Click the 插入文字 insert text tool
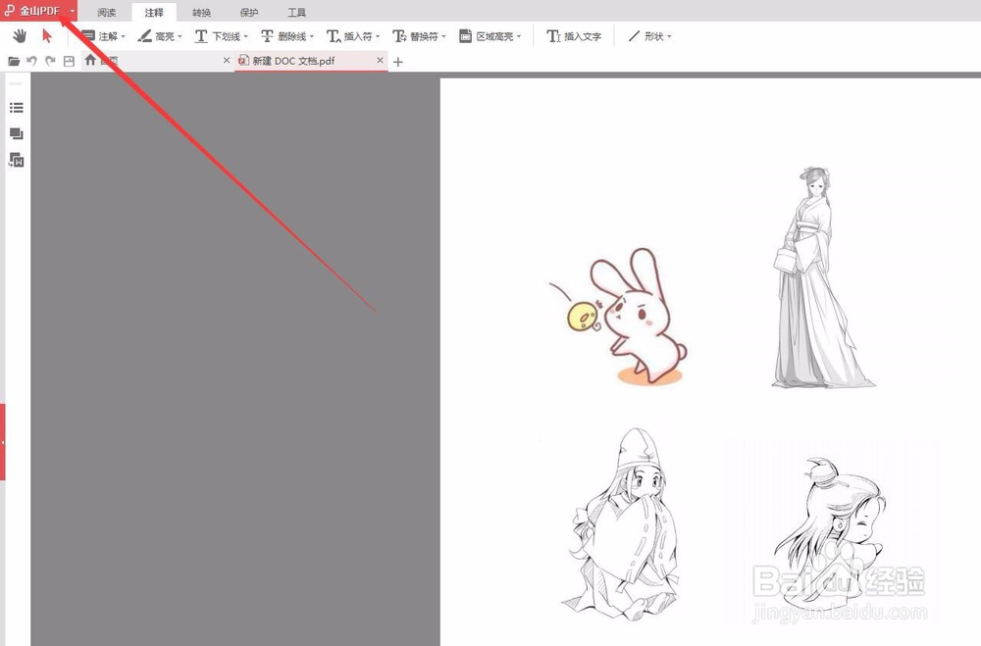The width and height of the screenshot is (981, 646). [x=574, y=36]
